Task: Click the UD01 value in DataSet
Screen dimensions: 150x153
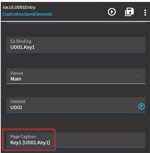Action: coord(16,108)
